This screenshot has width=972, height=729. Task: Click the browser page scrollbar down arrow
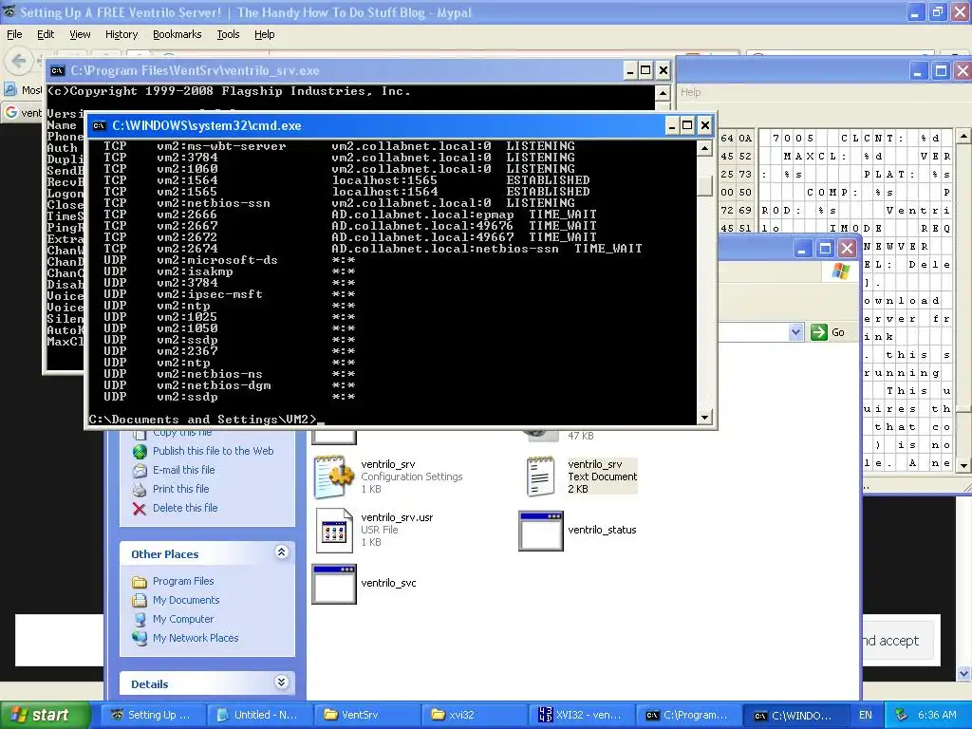click(964, 673)
